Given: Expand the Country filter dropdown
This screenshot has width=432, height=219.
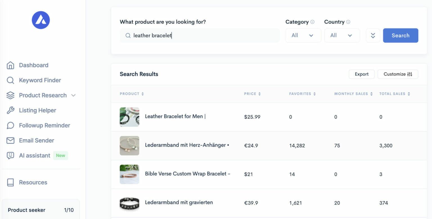Looking at the screenshot, I should pos(342,35).
